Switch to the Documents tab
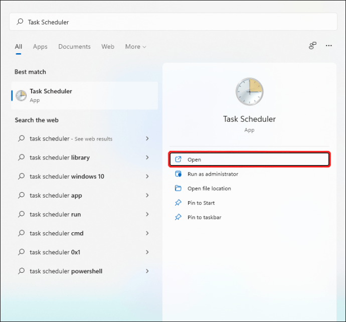This screenshot has height=322, width=346. coord(74,47)
